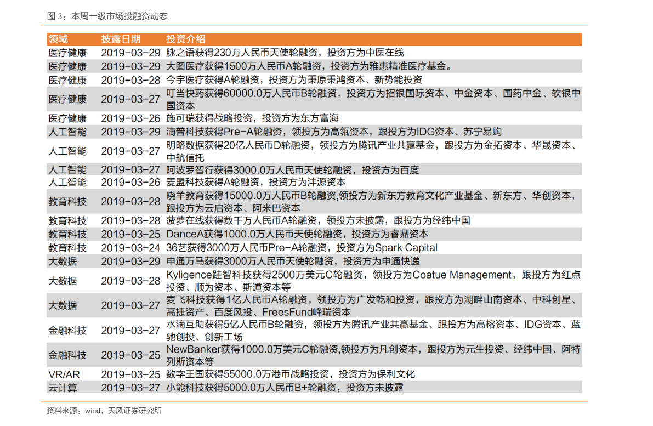Click the 金融科技 cell in NewBanker row
Image resolution: width=653 pixels, height=426 pixels.
point(67,355)
